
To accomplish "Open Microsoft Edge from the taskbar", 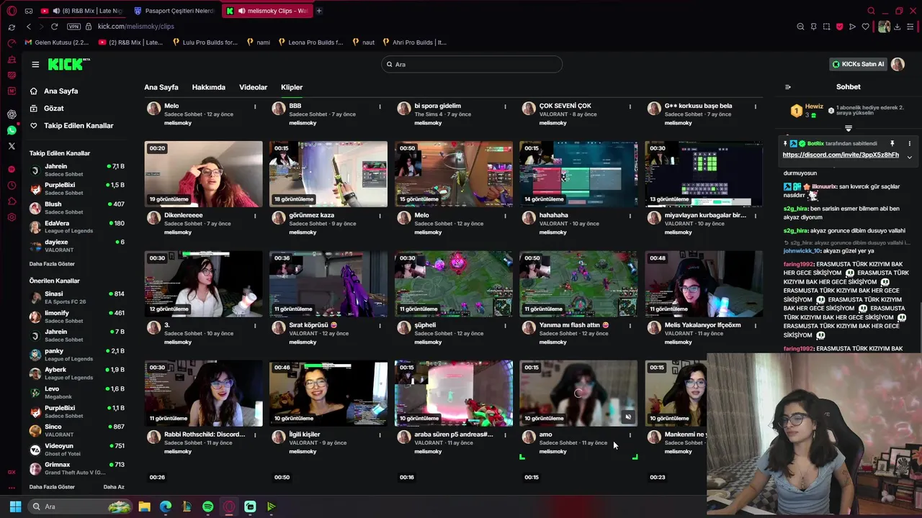I will coord(166,507).
